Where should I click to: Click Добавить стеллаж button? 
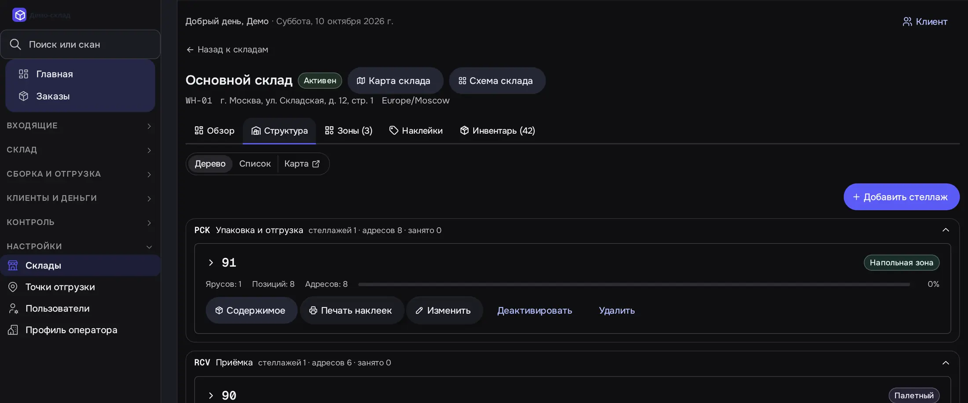click(x=902, y=197)
